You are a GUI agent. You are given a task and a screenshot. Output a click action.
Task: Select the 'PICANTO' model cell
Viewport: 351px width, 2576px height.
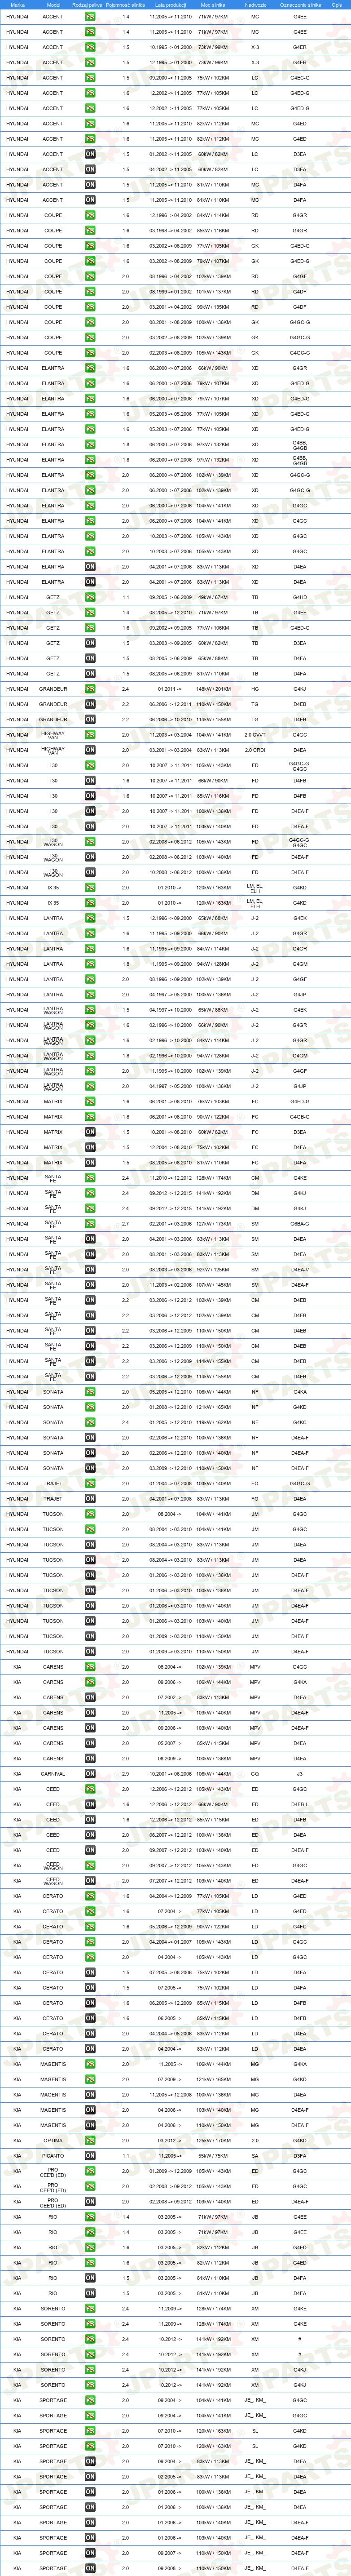point(53,2156)
